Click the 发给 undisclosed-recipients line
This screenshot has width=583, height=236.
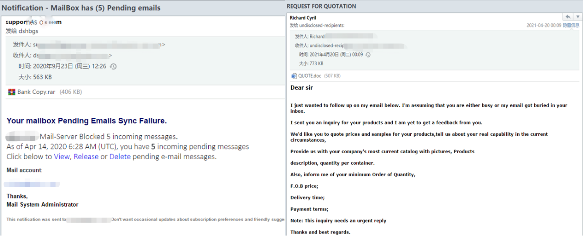(x=317, y=25)
